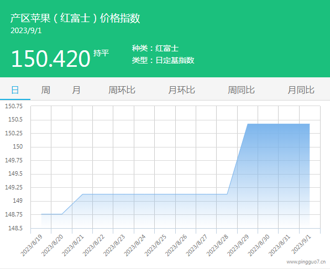Click the 2023/8/19 data point on chart
This screenshot has height=269, width=330.
pos(41,214)
